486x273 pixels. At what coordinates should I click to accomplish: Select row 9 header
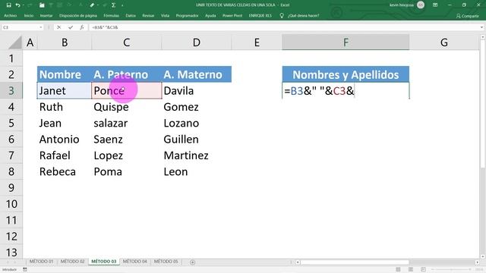[11, 188]
